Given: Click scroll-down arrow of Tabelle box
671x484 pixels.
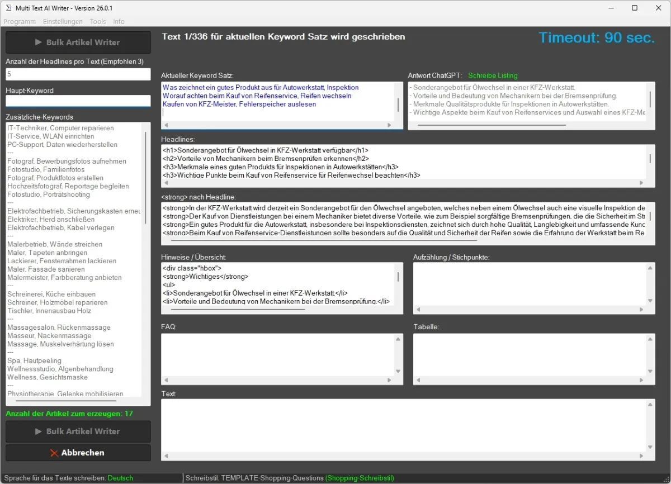Looking at the screenshot, I should click(x=650, y=371).
